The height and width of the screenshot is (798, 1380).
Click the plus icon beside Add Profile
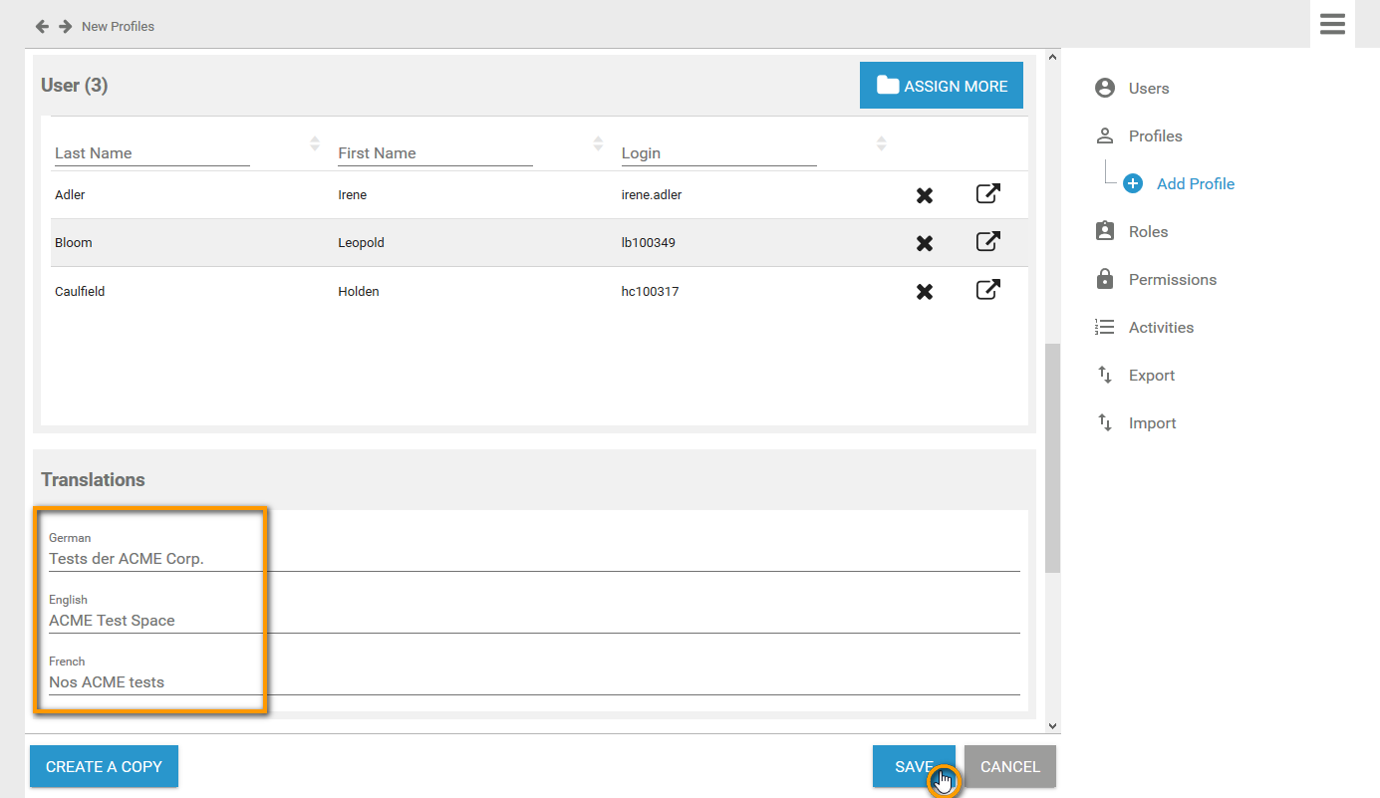(x=1133, y=184)
